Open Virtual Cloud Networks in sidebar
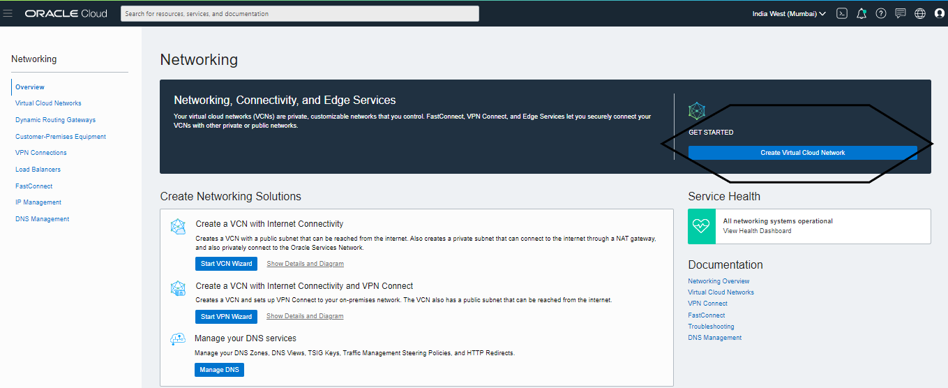This screenshot has height=388, width=948. 48,103
